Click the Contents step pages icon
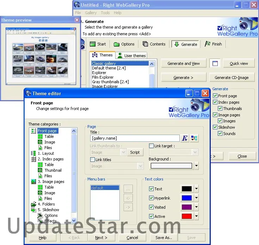 (x=145, y=44)
